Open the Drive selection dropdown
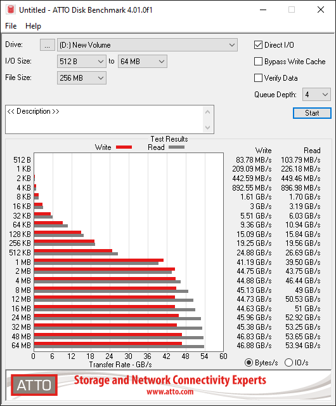This screenshot has width=336, height=406. (x=147, y=45)
